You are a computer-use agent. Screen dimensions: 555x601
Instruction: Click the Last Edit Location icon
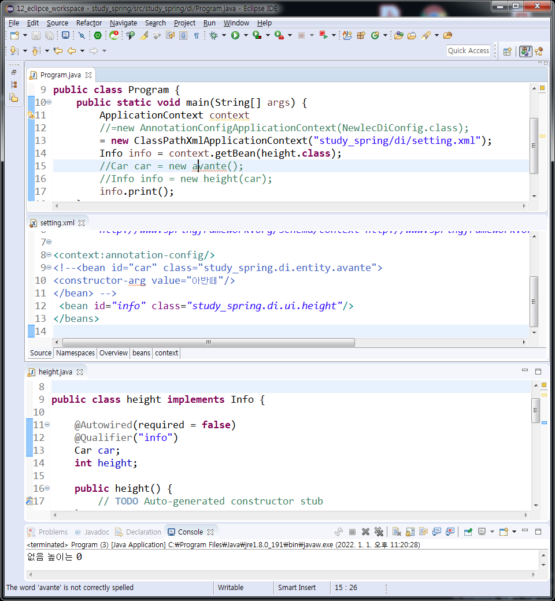coord(58,51)
